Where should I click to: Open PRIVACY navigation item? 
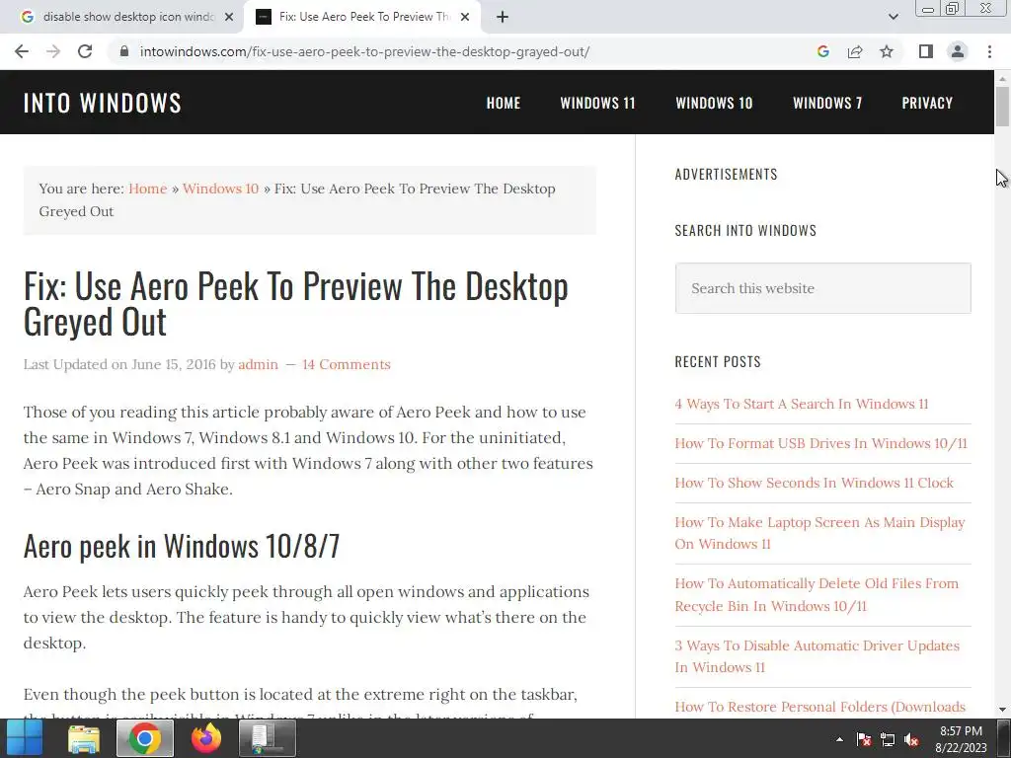(x=927, y=103)
